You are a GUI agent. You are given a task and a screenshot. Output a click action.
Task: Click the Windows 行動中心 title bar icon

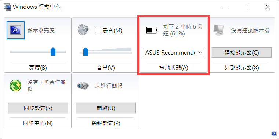7,7
